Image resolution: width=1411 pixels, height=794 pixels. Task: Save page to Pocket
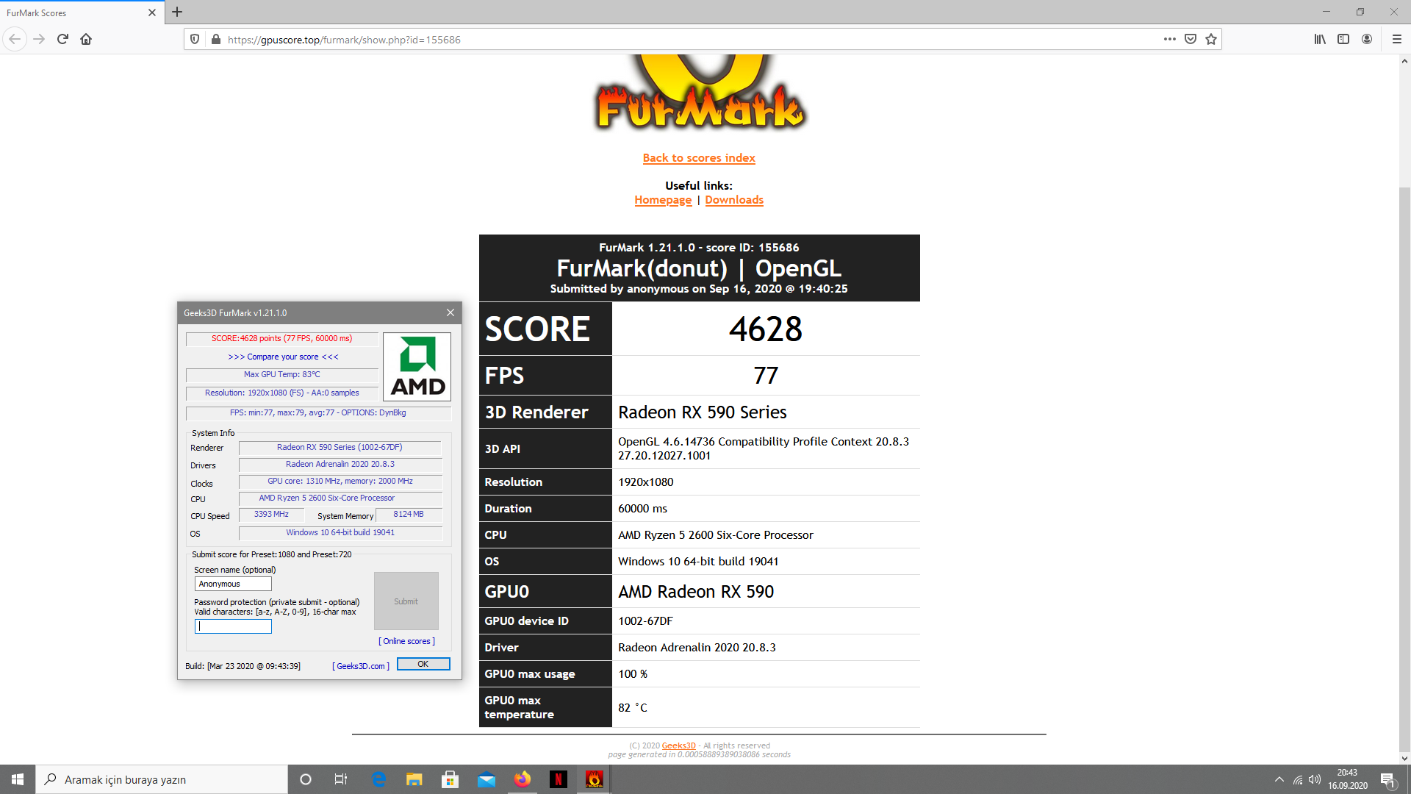(x=1191, y=39)
